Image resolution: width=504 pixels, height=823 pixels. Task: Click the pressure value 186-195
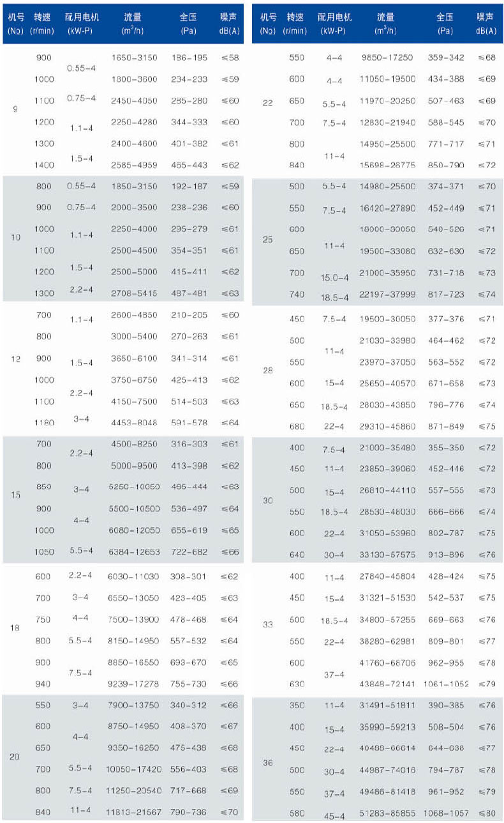click(x=189, y=58)
